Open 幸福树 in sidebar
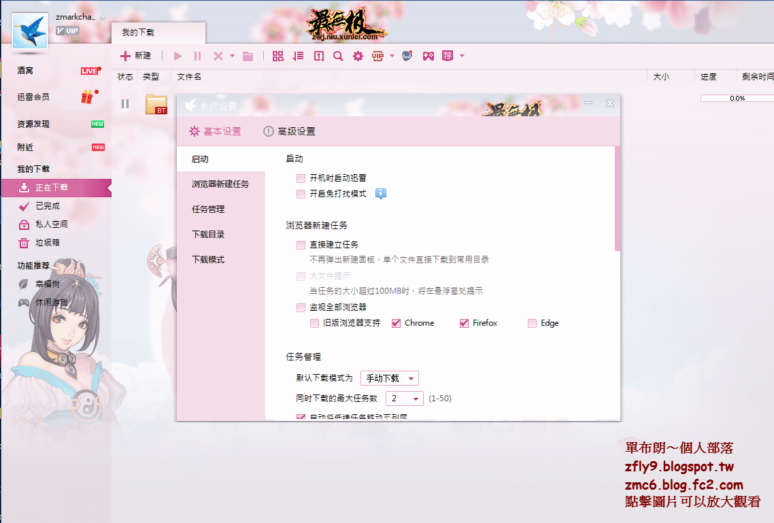774x523 pixels. (48, 284)
